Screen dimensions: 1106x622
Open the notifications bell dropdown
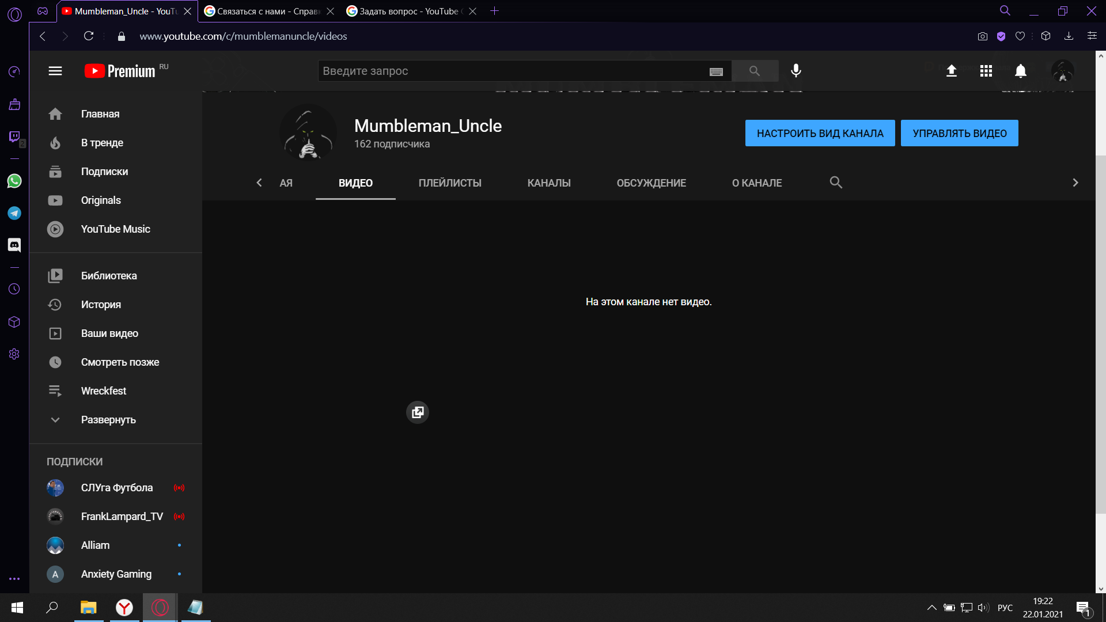(x=1021, y=71)
